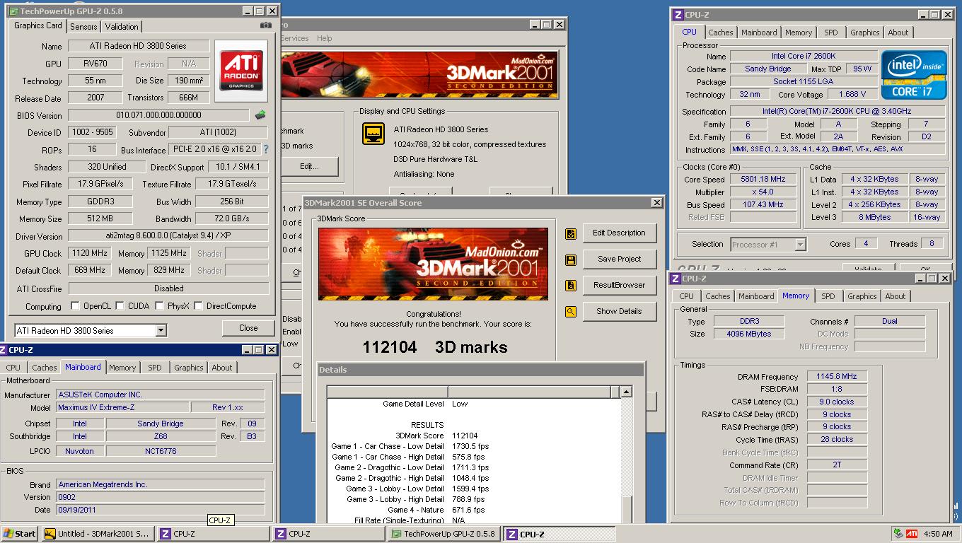The image size is (962, 543).
Task: Click the Close button in GPU-Z
Action: [x=248, y=328]
